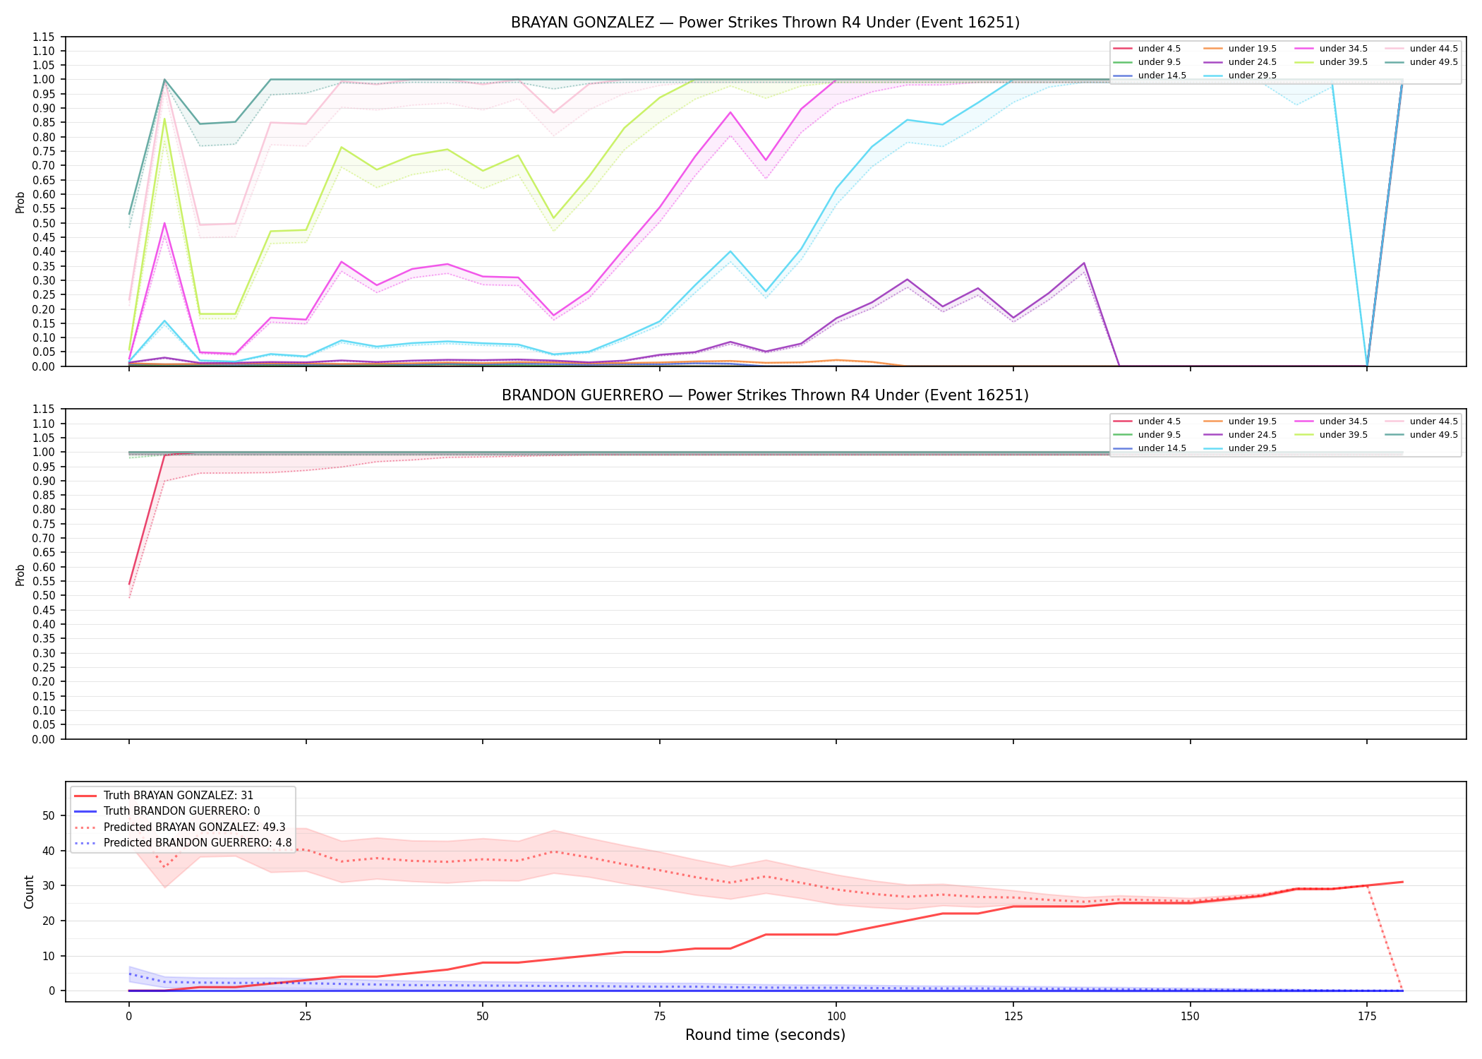Click the x-axis tick label '25'
The image size is (1482, 1059).
(306, 1017)
